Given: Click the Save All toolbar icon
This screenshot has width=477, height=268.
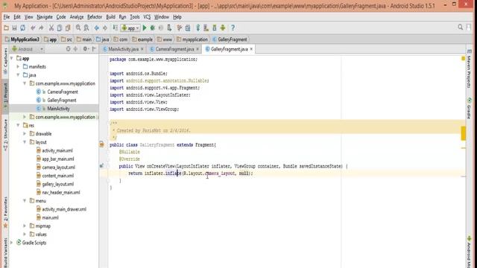Looking at the screenshot, I should [x=14, y=28].
